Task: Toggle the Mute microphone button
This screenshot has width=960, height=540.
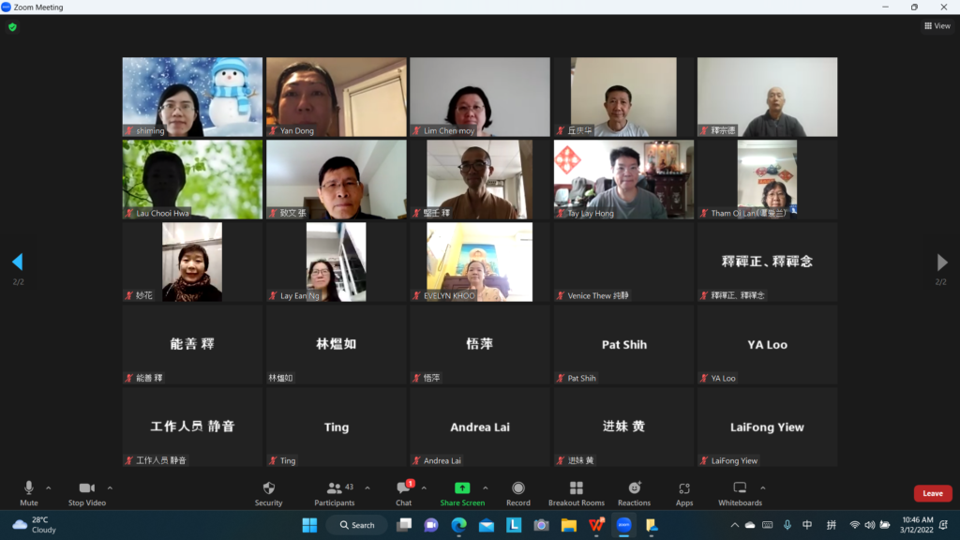Action: point(29,488)
